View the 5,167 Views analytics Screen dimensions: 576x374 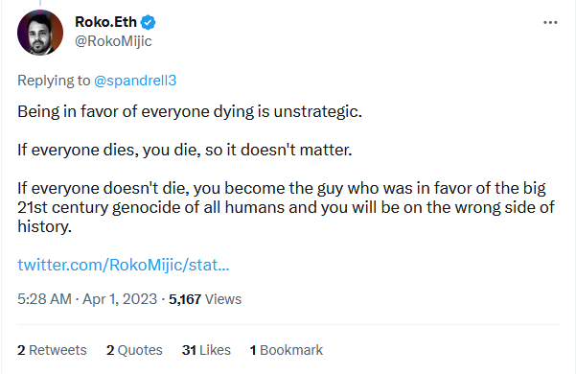point(205,299)
